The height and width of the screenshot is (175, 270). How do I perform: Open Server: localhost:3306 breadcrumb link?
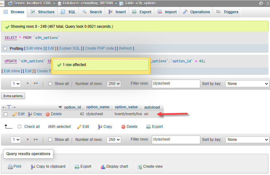pos(32,3)
